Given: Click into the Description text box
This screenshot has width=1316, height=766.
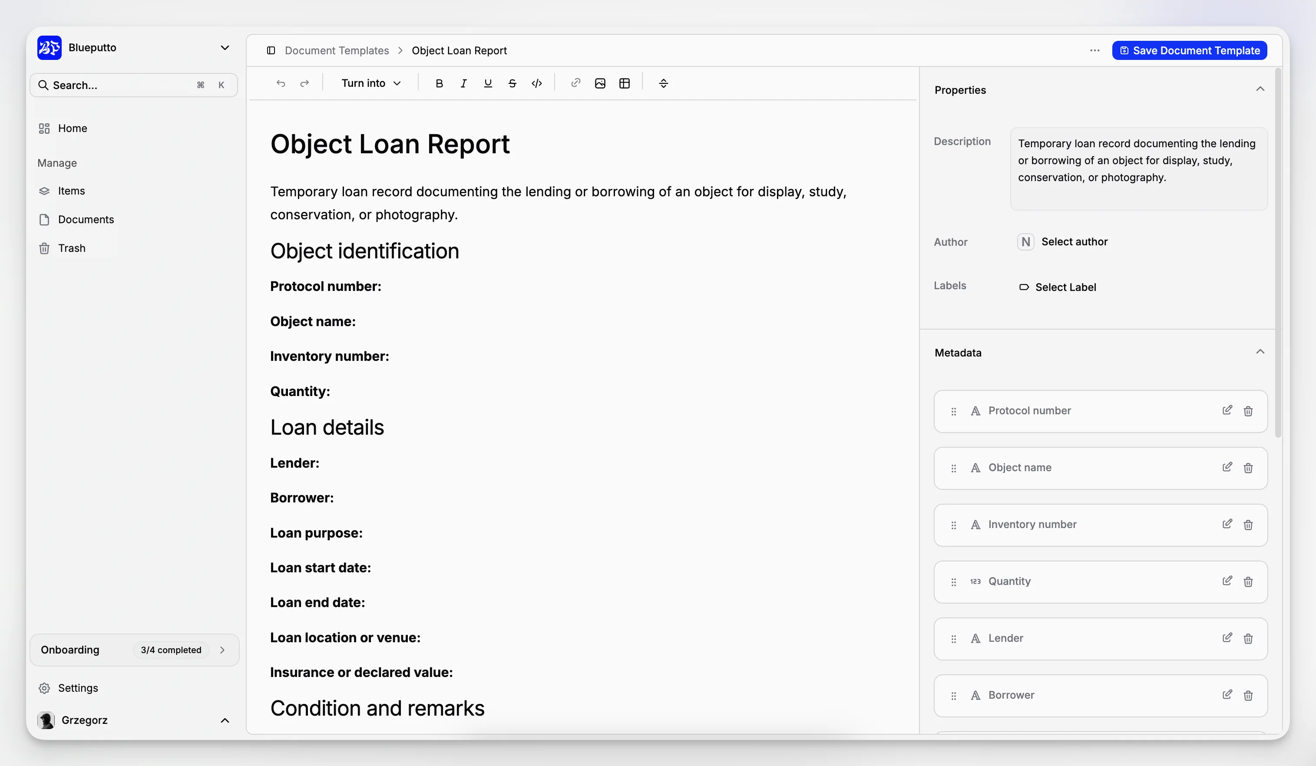Looking at the screenshot, I should point(1138,168).
